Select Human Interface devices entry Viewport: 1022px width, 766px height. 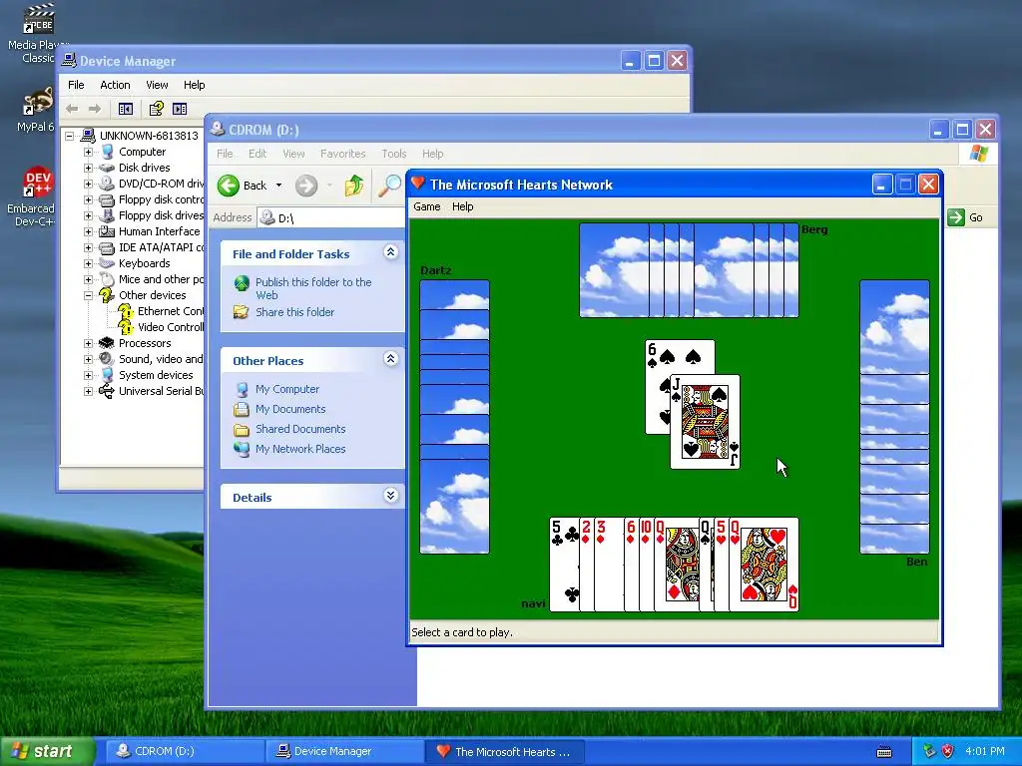150,231
